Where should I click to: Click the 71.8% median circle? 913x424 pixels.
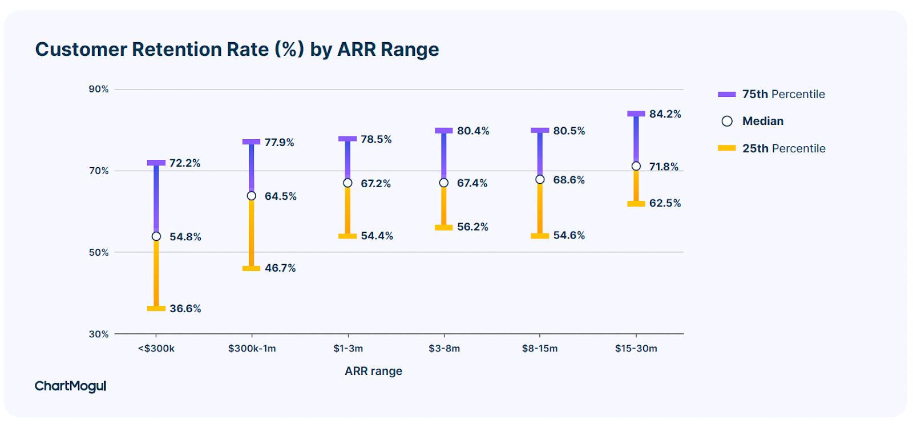636,166
